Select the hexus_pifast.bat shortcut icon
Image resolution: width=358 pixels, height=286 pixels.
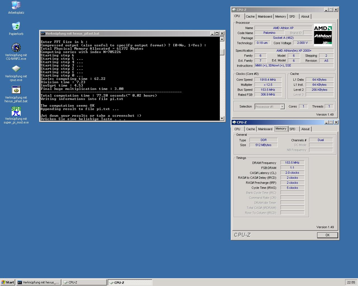(x=16, y=90)
